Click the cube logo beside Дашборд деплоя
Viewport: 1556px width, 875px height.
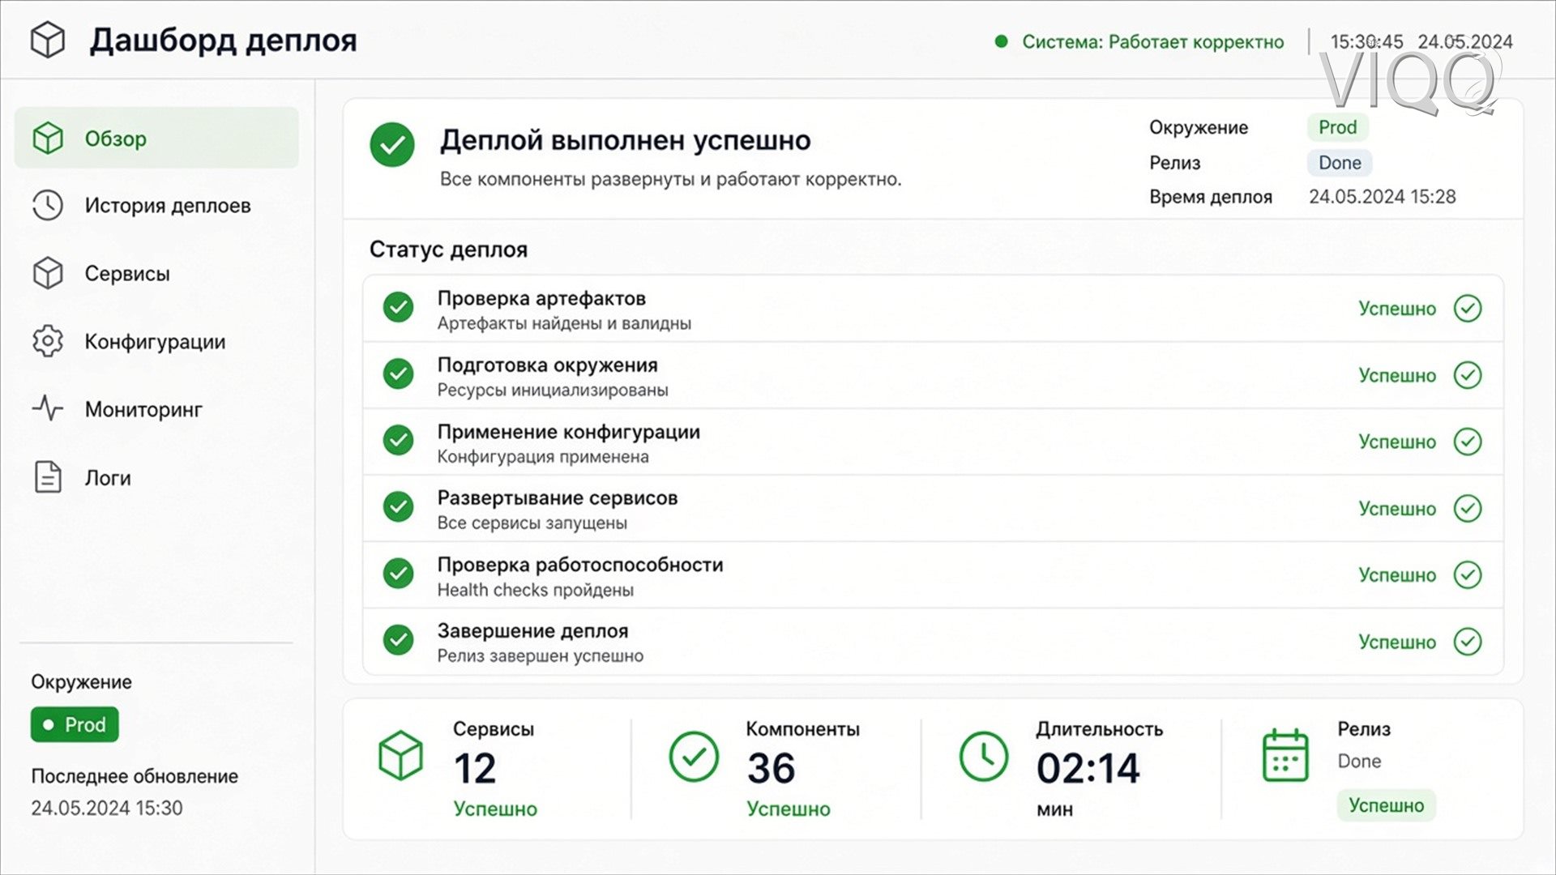click(48, 40)
